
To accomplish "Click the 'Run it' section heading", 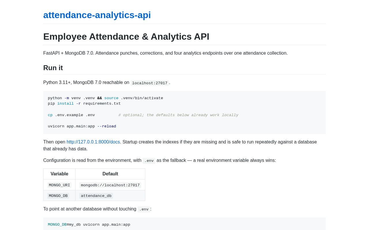I will [53, 68].
